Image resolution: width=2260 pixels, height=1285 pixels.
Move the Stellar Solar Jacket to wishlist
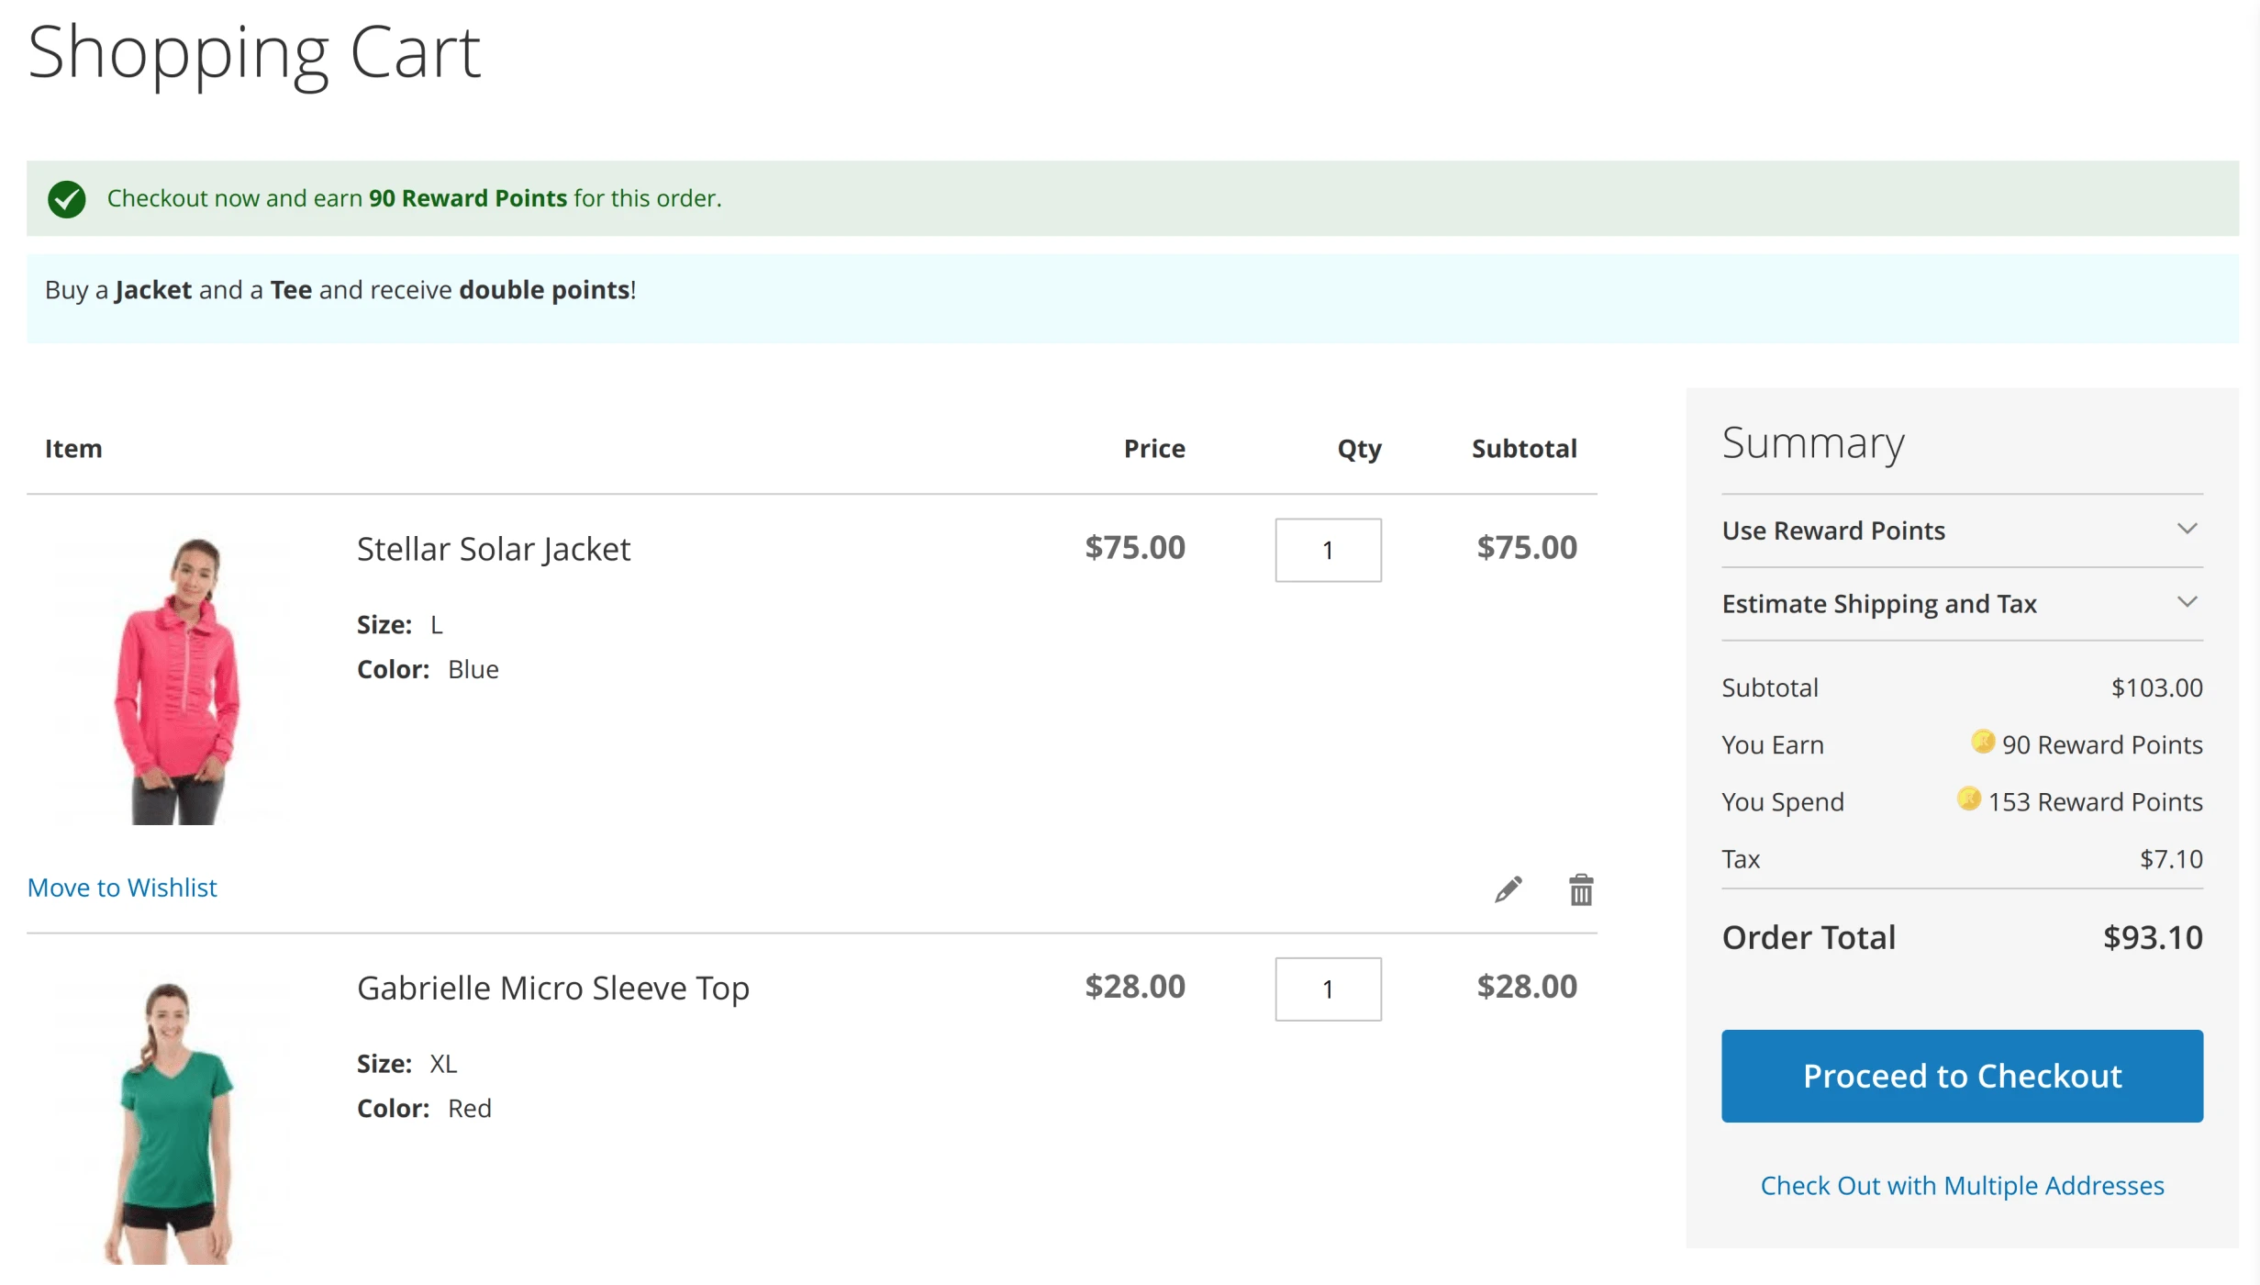click(122, 887)
